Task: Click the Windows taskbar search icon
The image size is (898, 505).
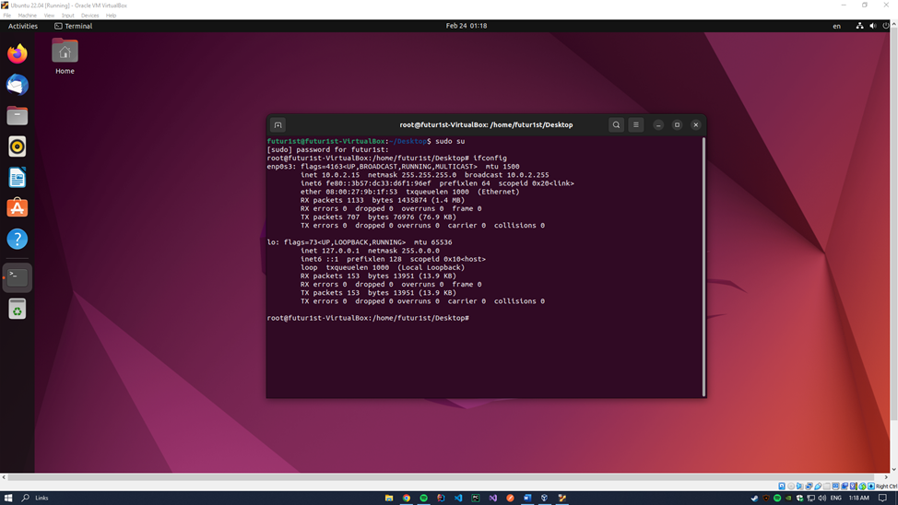Action: 25,499
